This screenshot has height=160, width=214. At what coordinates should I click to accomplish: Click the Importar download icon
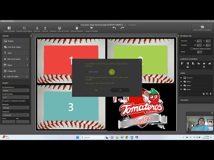(37, 28)
